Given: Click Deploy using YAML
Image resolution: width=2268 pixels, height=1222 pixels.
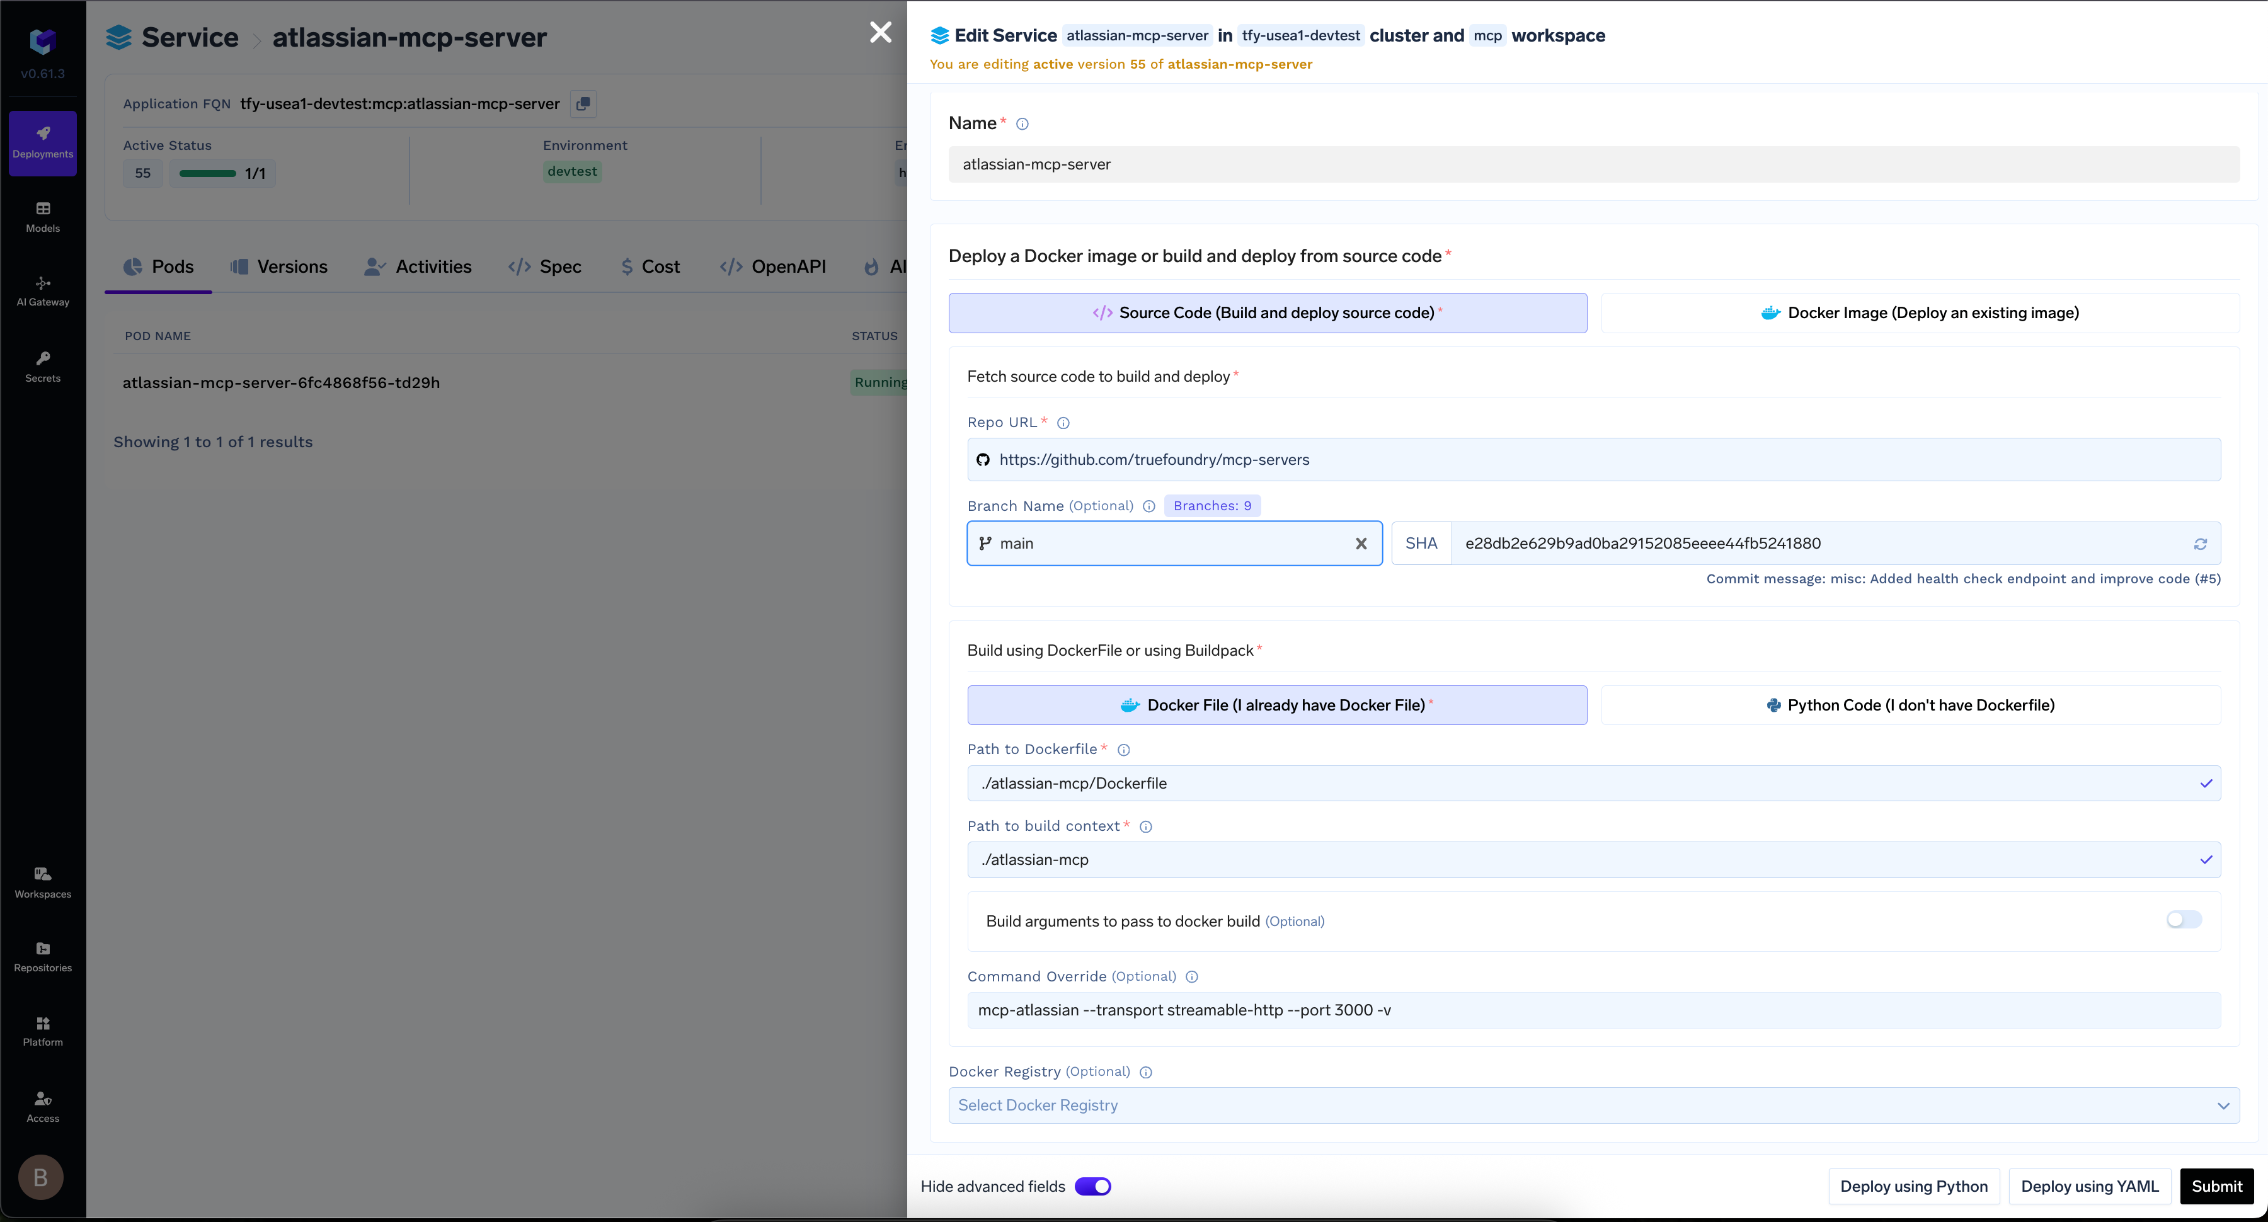Looking at the screenshot, I should tap(2089, 1186).
